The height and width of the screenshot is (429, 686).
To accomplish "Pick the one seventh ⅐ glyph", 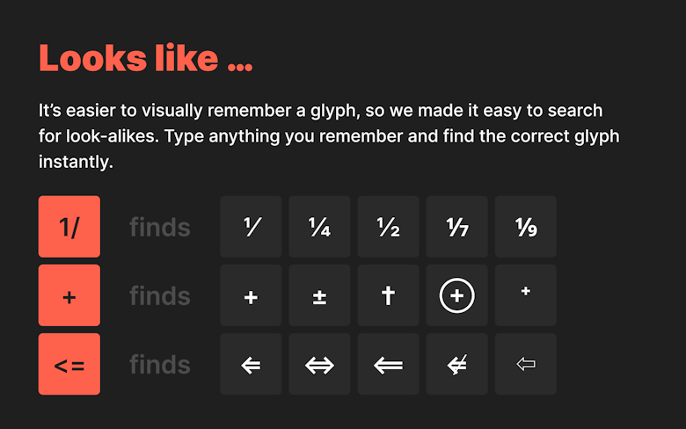I will pyautogui.click(x=456, y=227).
